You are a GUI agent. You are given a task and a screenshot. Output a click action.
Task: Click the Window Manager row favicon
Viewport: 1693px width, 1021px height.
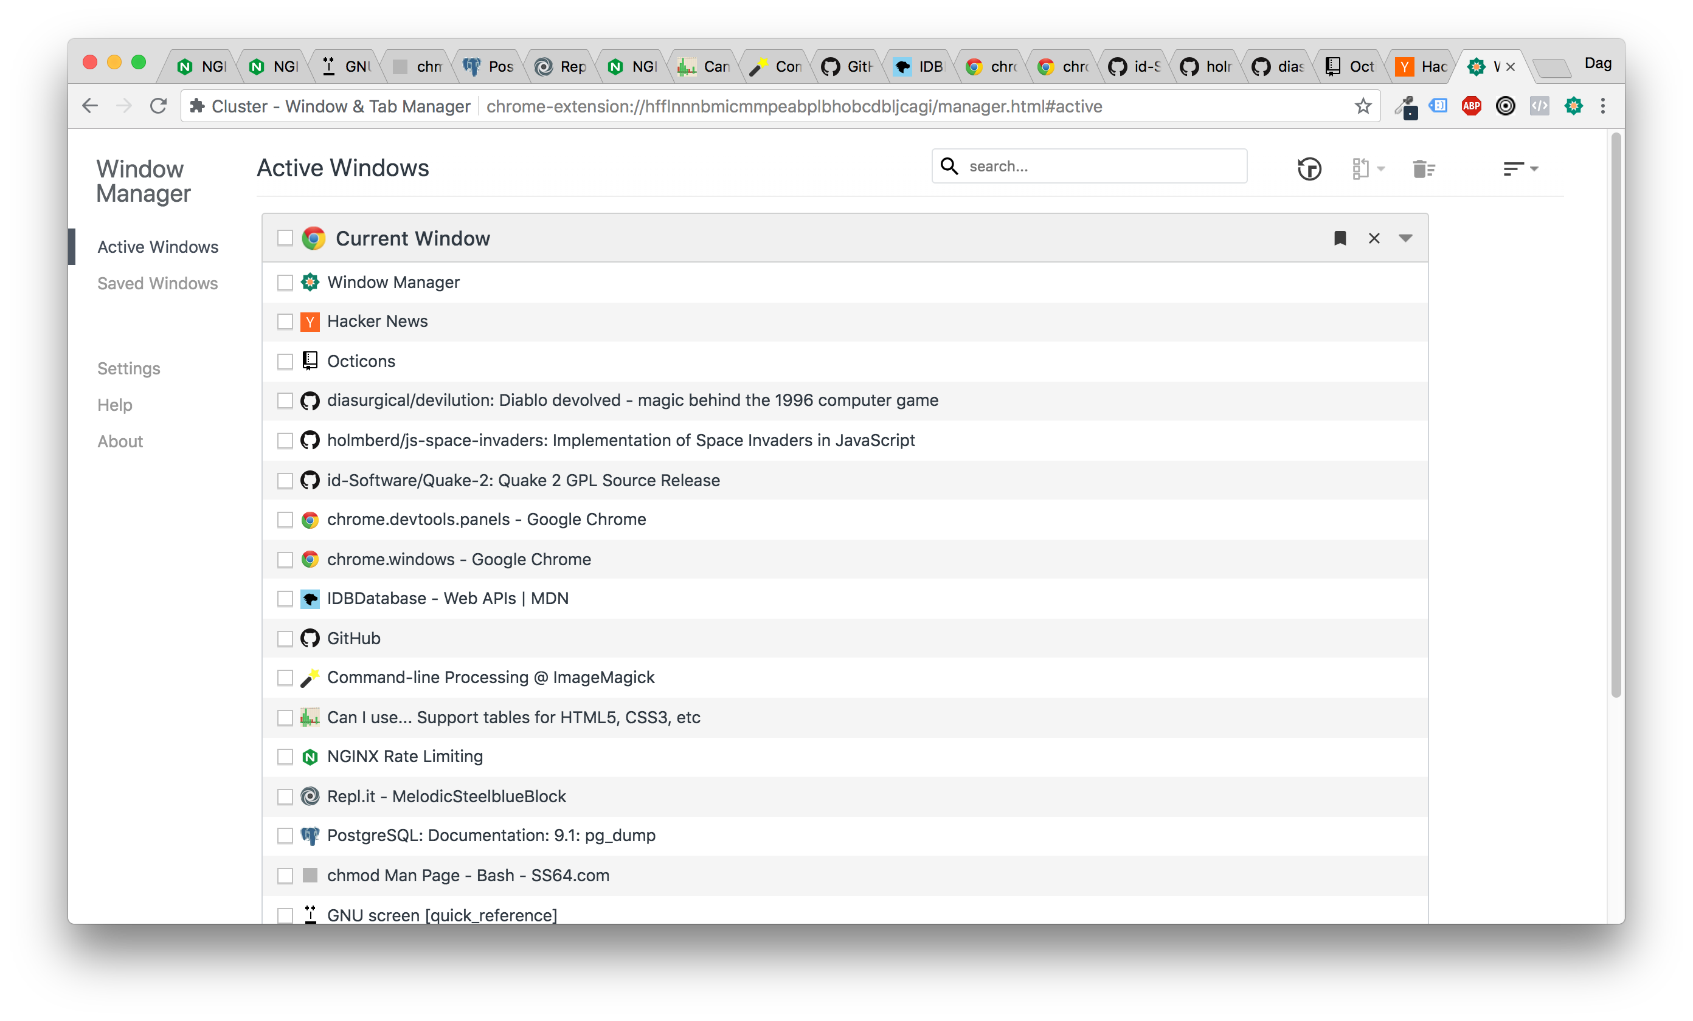pyautogui.click(x=310, y=282)
